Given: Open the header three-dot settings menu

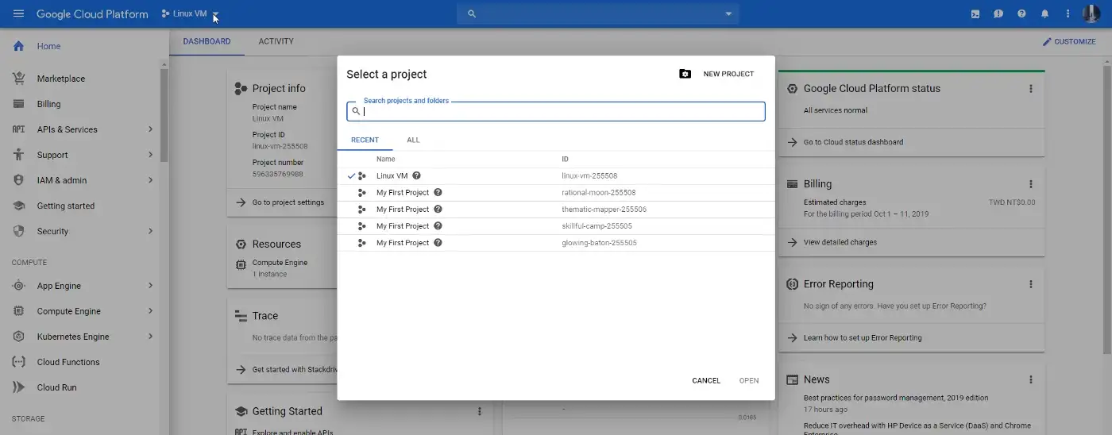Looking at the screenshot, I should (1068, 14).
